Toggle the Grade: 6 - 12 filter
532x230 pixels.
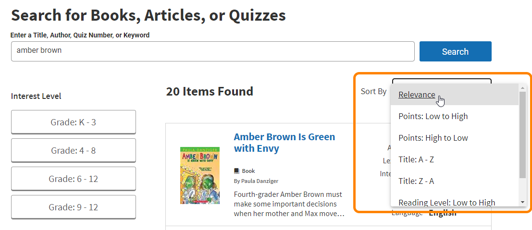(x=73, y=179)
